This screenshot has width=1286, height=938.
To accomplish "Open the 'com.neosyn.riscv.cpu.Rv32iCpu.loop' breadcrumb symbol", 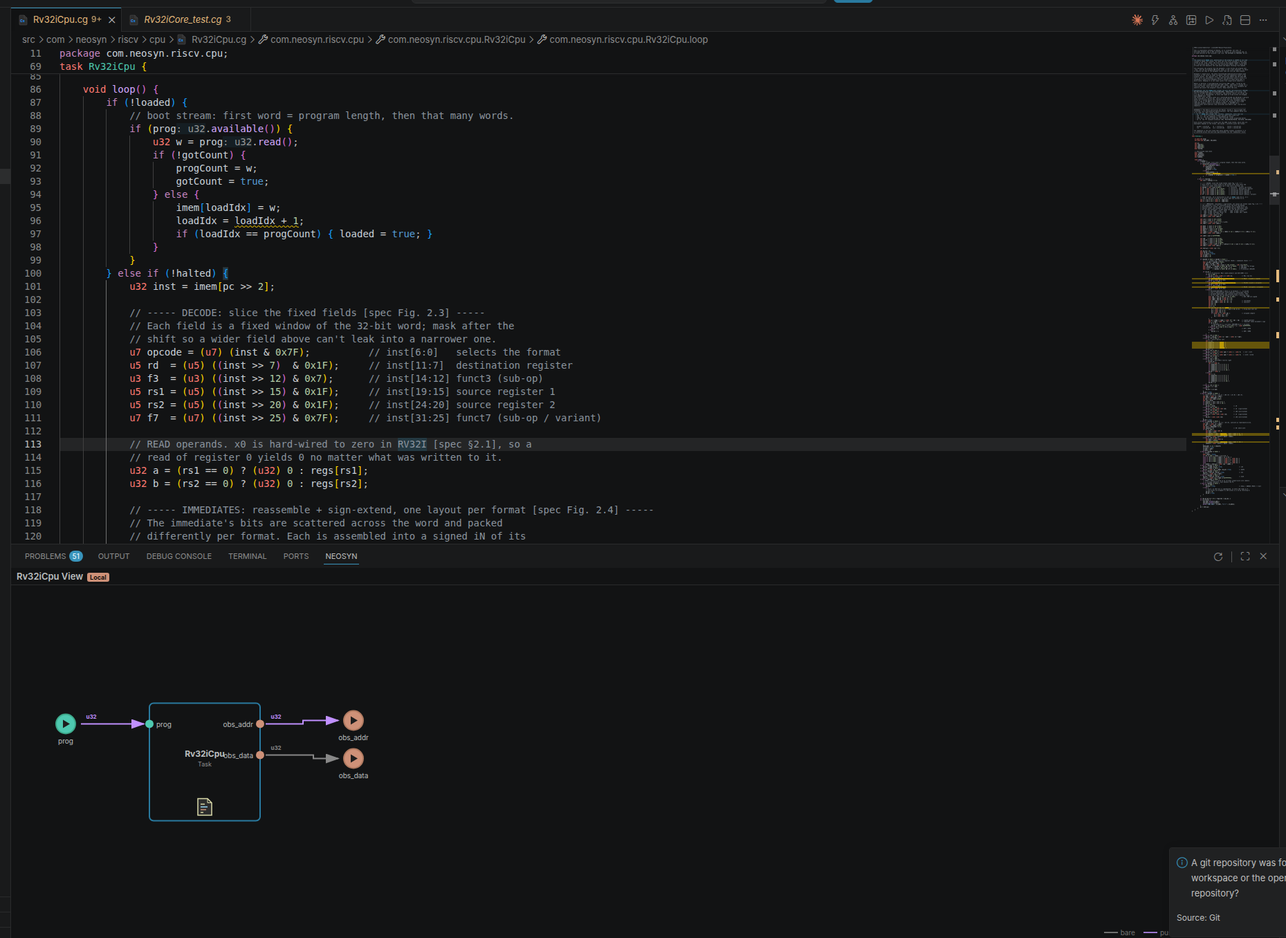I will (x=623, y=39).
